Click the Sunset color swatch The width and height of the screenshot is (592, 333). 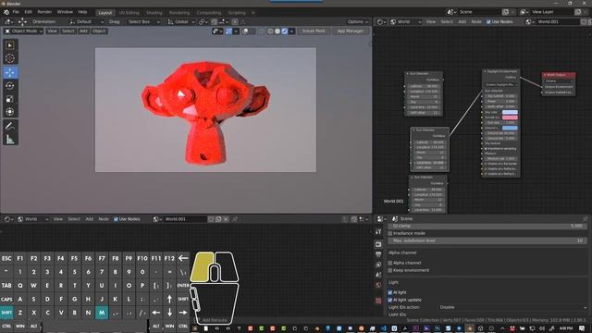510,117
